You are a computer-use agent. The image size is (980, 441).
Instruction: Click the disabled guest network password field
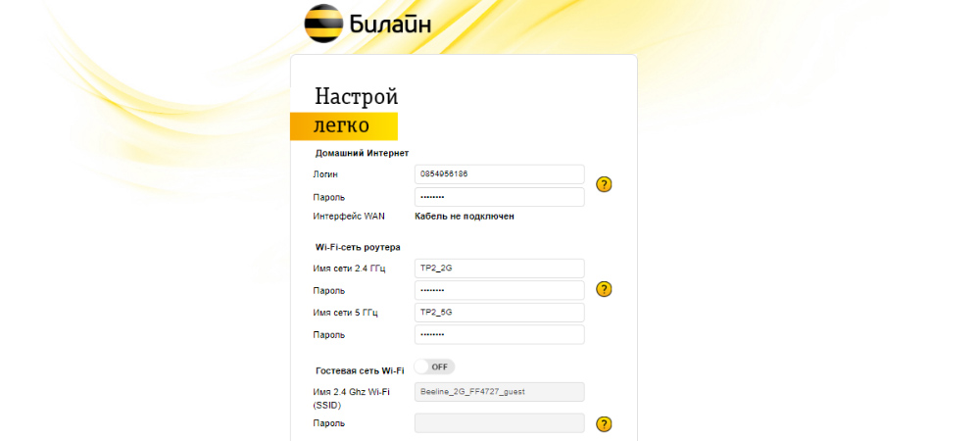500,423
